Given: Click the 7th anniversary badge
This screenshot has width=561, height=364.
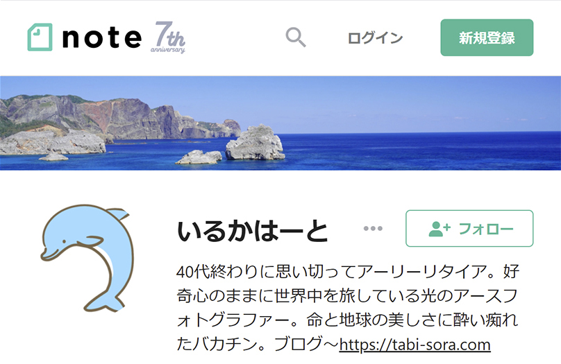Looking at the screenshot, I should pos(168,37).
